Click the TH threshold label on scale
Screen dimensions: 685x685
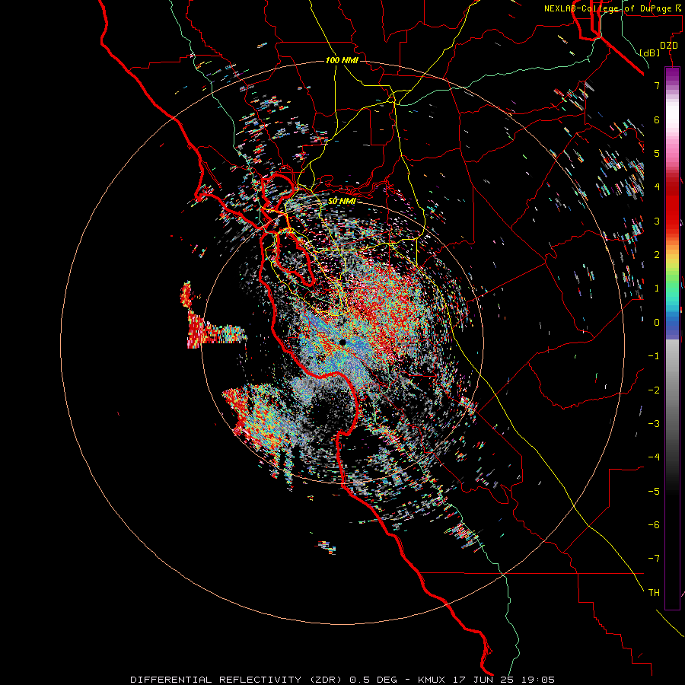tap(654, 593)
